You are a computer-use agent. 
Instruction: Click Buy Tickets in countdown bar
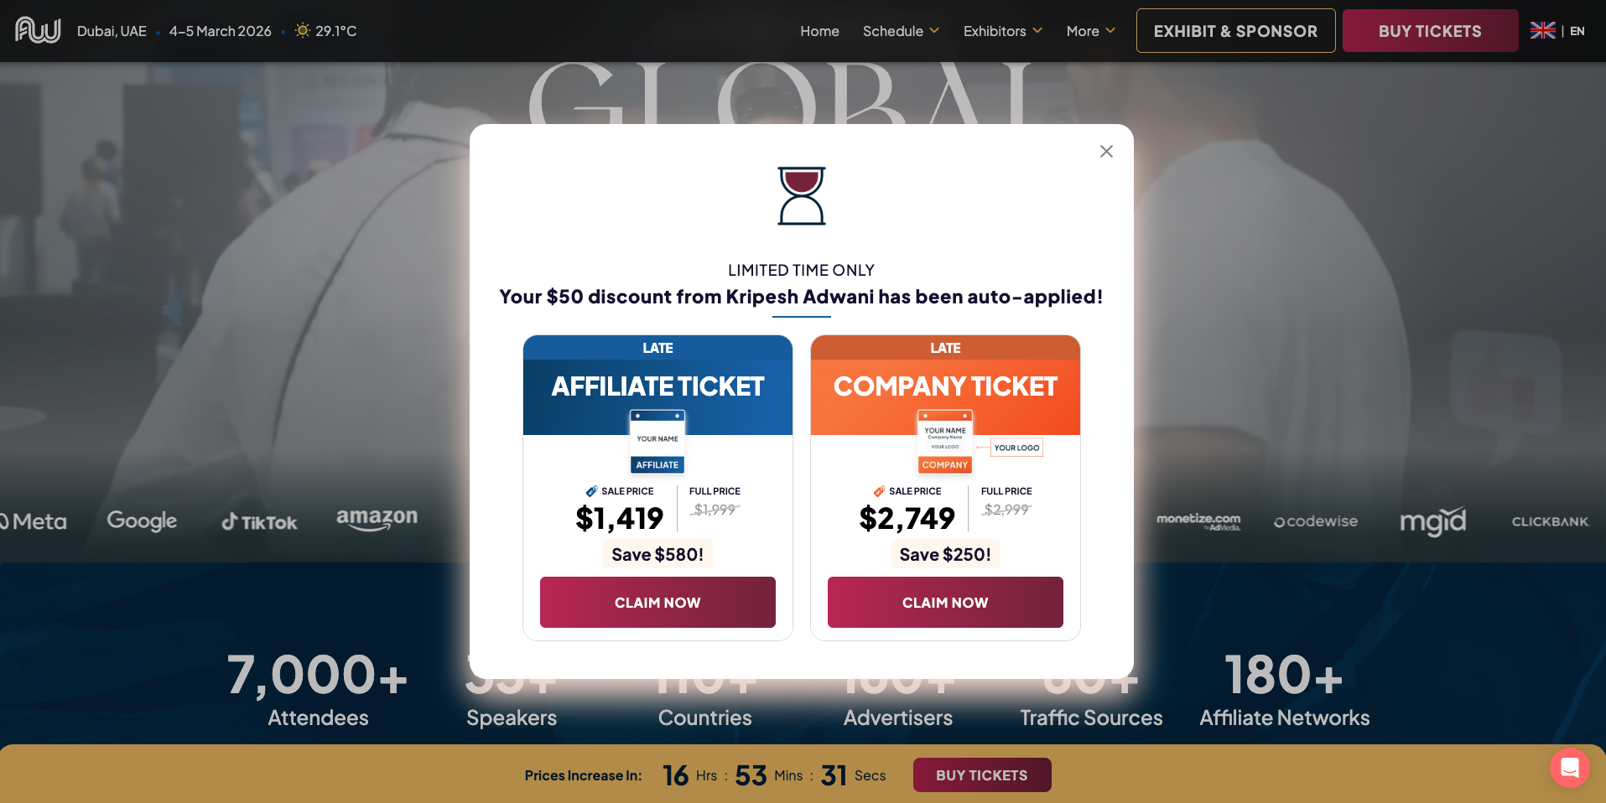tap(981, 775)
